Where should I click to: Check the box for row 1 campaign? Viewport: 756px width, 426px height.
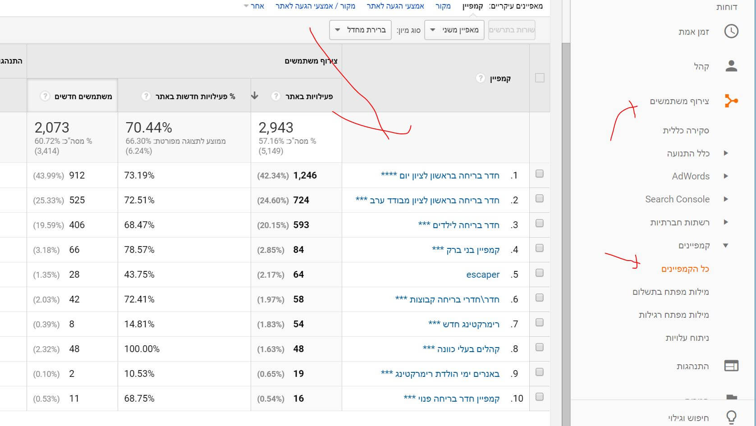539,174
